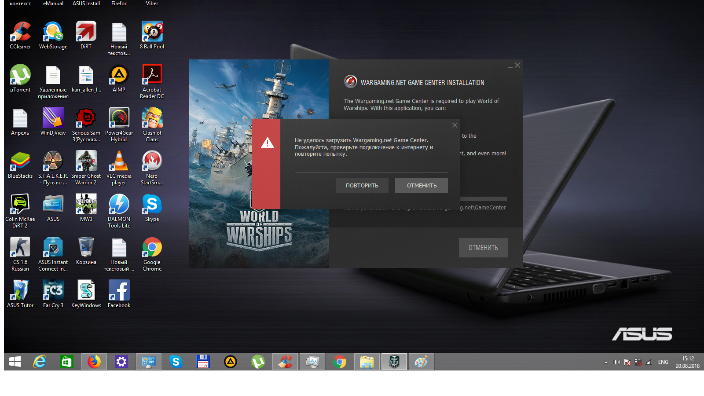Select the Clash of Clans shortcut
704x396 pixels.
152,124
